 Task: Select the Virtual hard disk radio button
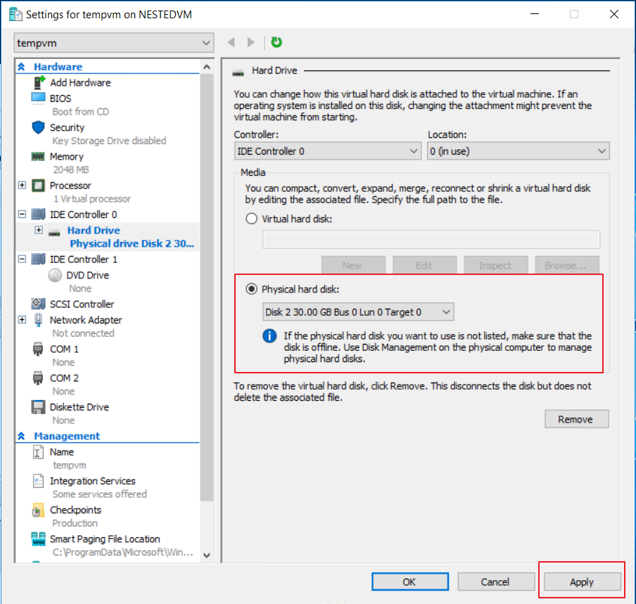(252, 219)
